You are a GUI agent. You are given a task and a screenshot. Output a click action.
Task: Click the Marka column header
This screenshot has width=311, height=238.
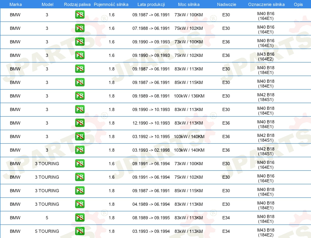[x=16, y=4]
